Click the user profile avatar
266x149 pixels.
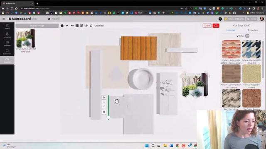click(x=262, y=19)
